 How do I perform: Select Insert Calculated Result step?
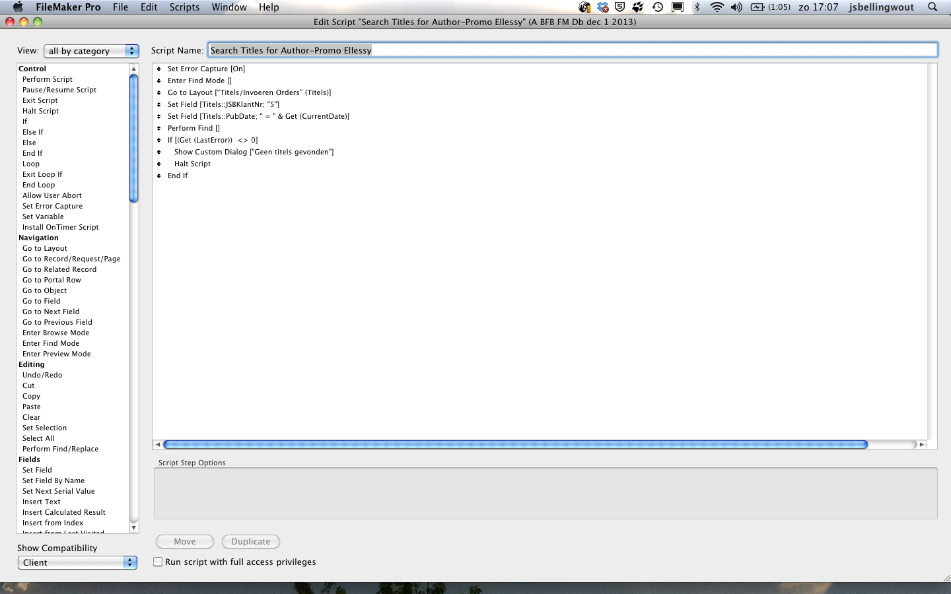click(x=64, y=512)
